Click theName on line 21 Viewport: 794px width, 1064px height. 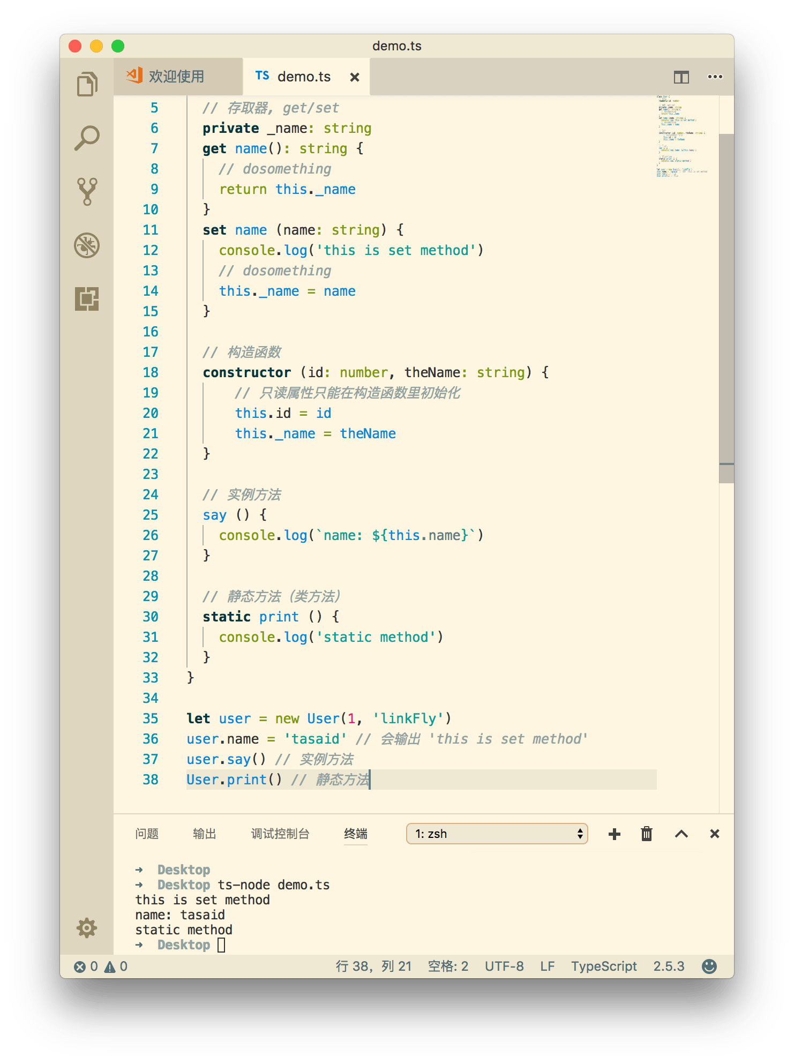[368, 433]
